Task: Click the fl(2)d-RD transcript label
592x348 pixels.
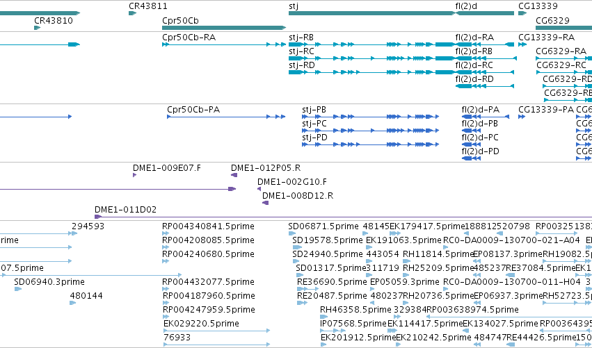Action: click(474, 79)
